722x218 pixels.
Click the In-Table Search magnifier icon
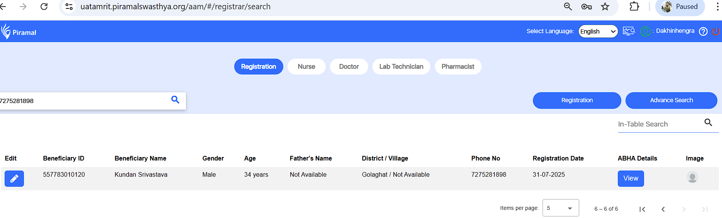708,123
